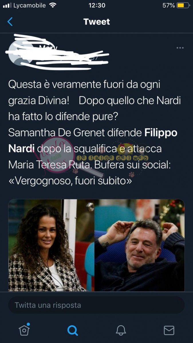Tap the "le talpe del web" watermark
Image resolution: width=193 pixels, height=343 pixels.
[112, 158]
